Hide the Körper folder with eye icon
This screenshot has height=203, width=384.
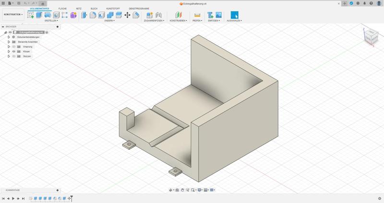coord(13,51)
